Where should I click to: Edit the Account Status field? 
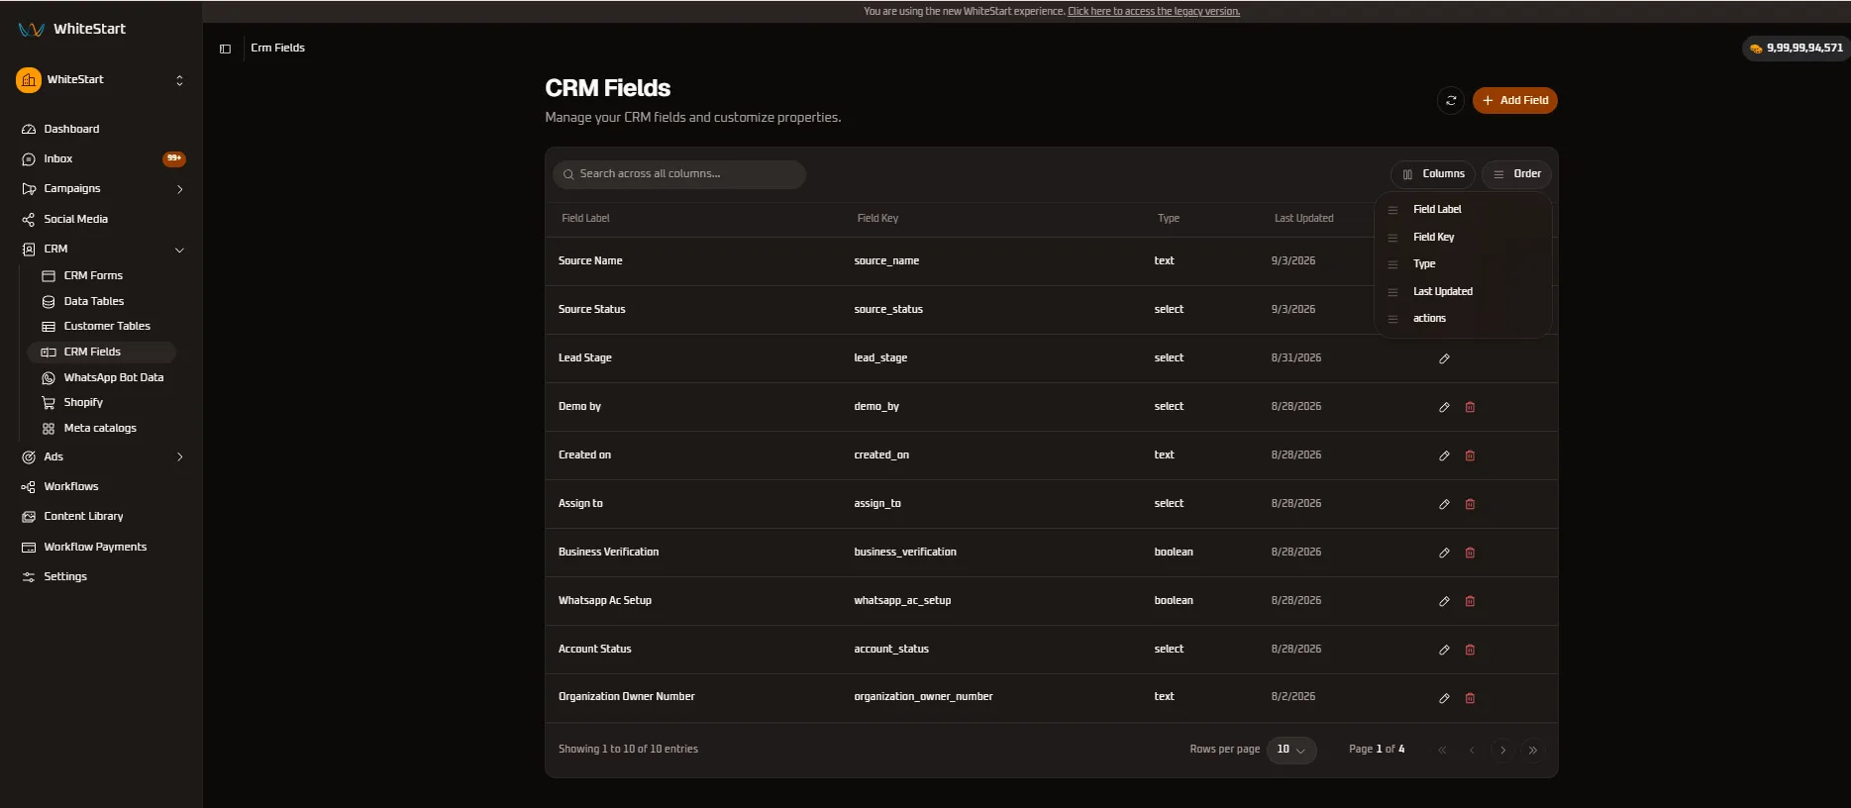1444,650
